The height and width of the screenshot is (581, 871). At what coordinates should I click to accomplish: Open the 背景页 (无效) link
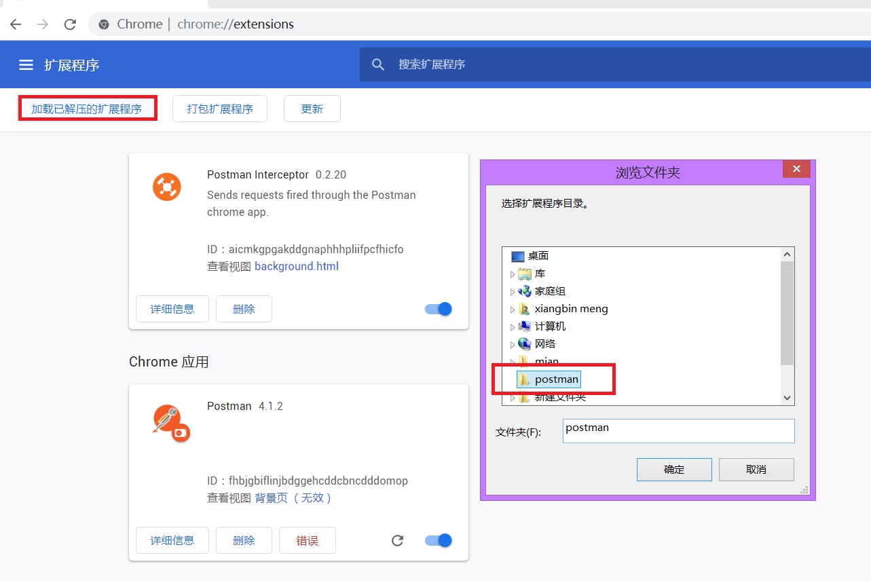click(x=294, y=498)
